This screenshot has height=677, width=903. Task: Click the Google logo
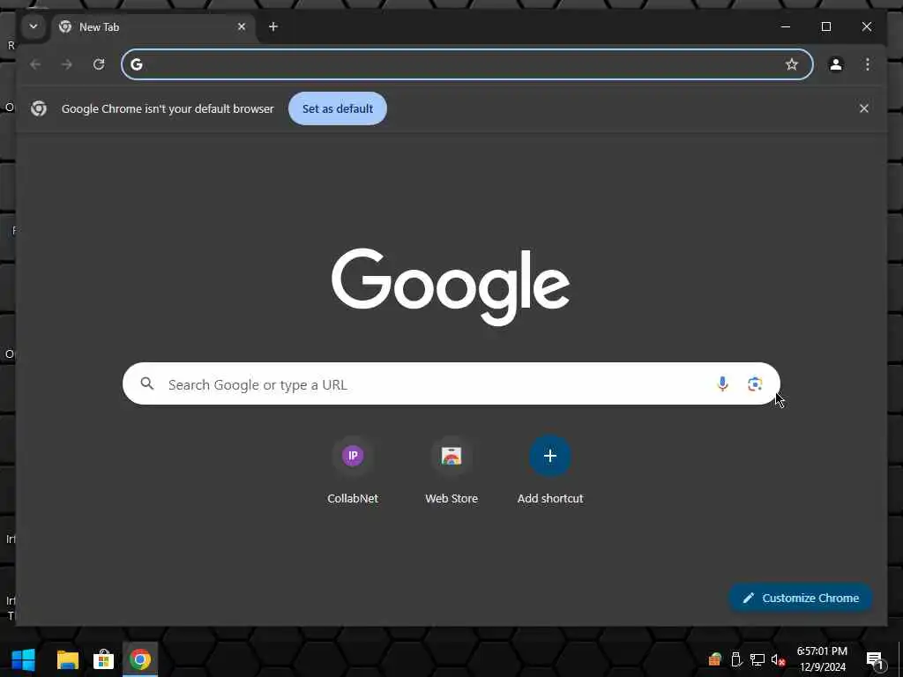(451, 286)
